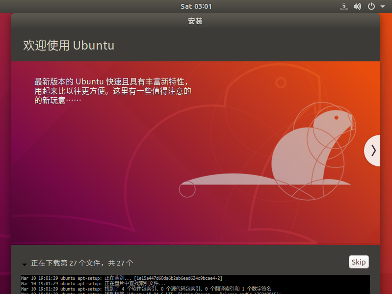This screenshot has height=294, width=392.
Task: Click the 正在下载第 27 个文件 status text
Action: click(x=82, y=263)
